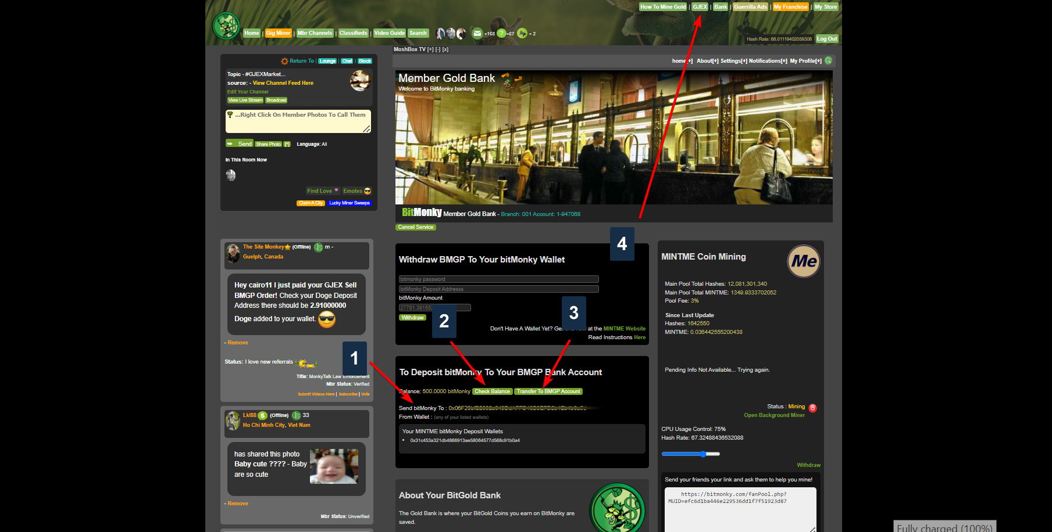This screenshot has height=532, width=1052.
Task: Click the Chat button
Action: click(x=347, y=61)
